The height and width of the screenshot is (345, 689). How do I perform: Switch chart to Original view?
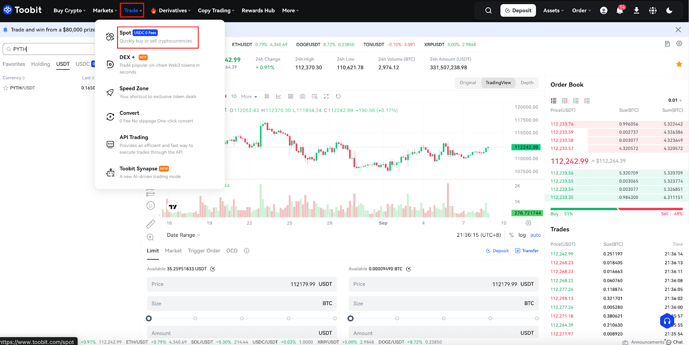(x=468, y=82)
